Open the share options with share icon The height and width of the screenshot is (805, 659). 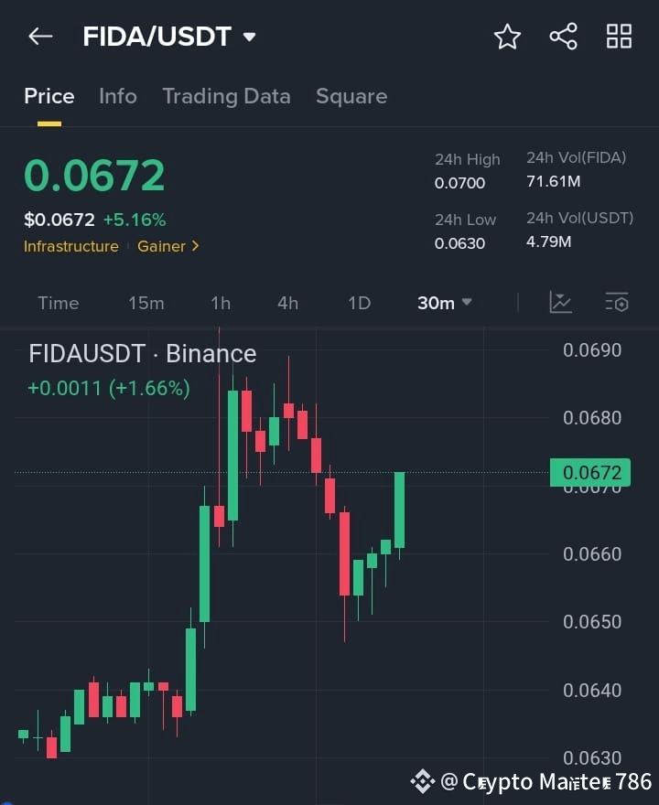pos(563,37)
